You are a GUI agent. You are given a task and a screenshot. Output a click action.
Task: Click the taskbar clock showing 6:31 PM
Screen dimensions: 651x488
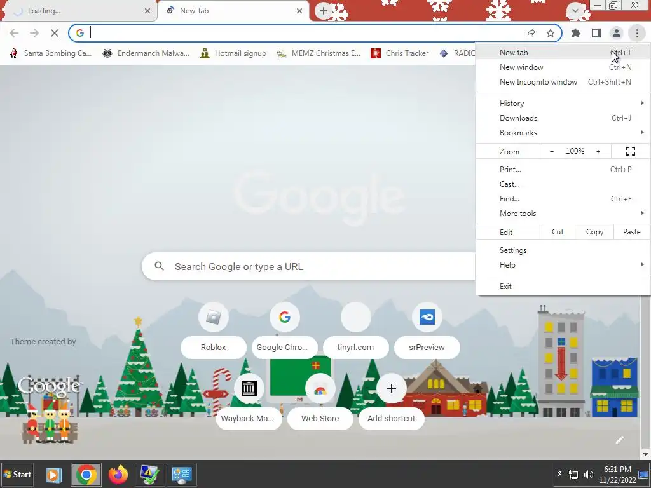pos(617,474)
